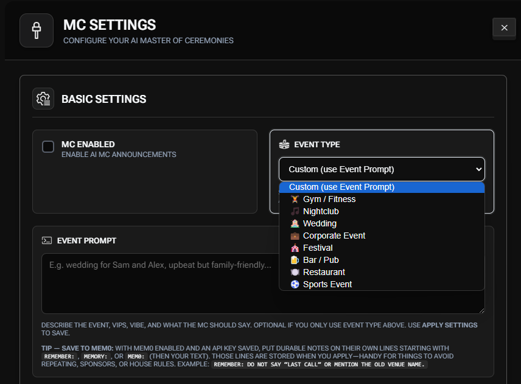Click 'Configure your AI master of ceremonies' subtitle

click(149, 41)
